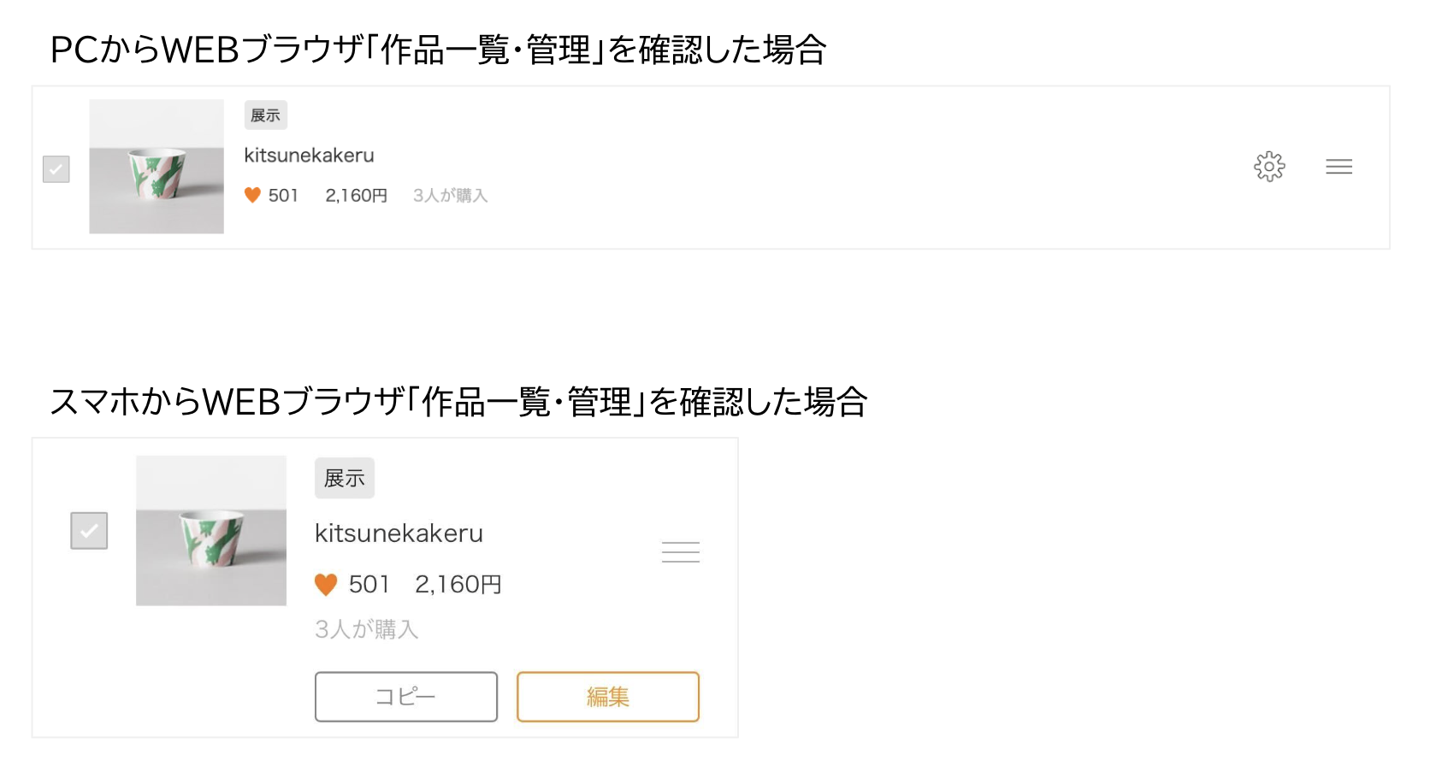
Task: Toggle the checkbox in the smartphone view row
Action: point(89,530)
